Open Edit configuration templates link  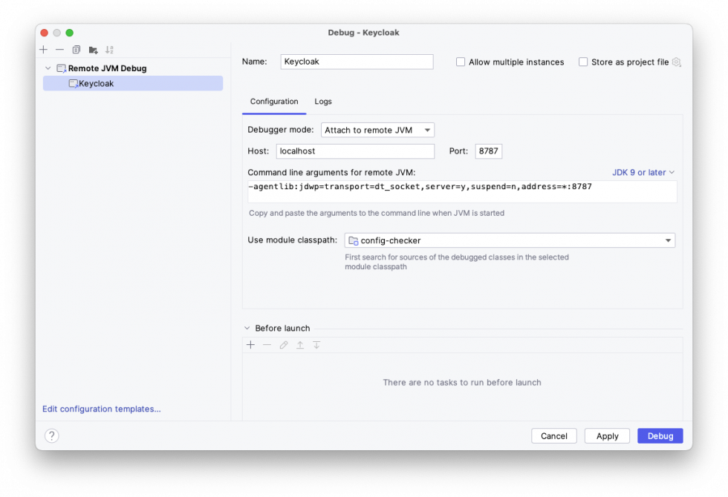tap(101, 409)
